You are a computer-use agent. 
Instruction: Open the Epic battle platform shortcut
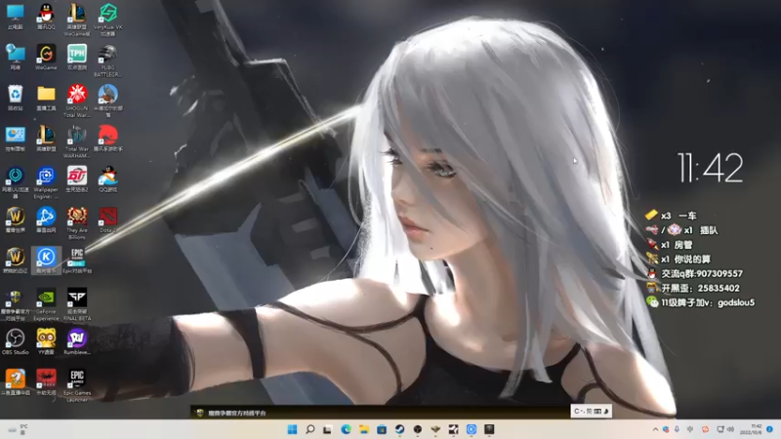tap(77, 260)
